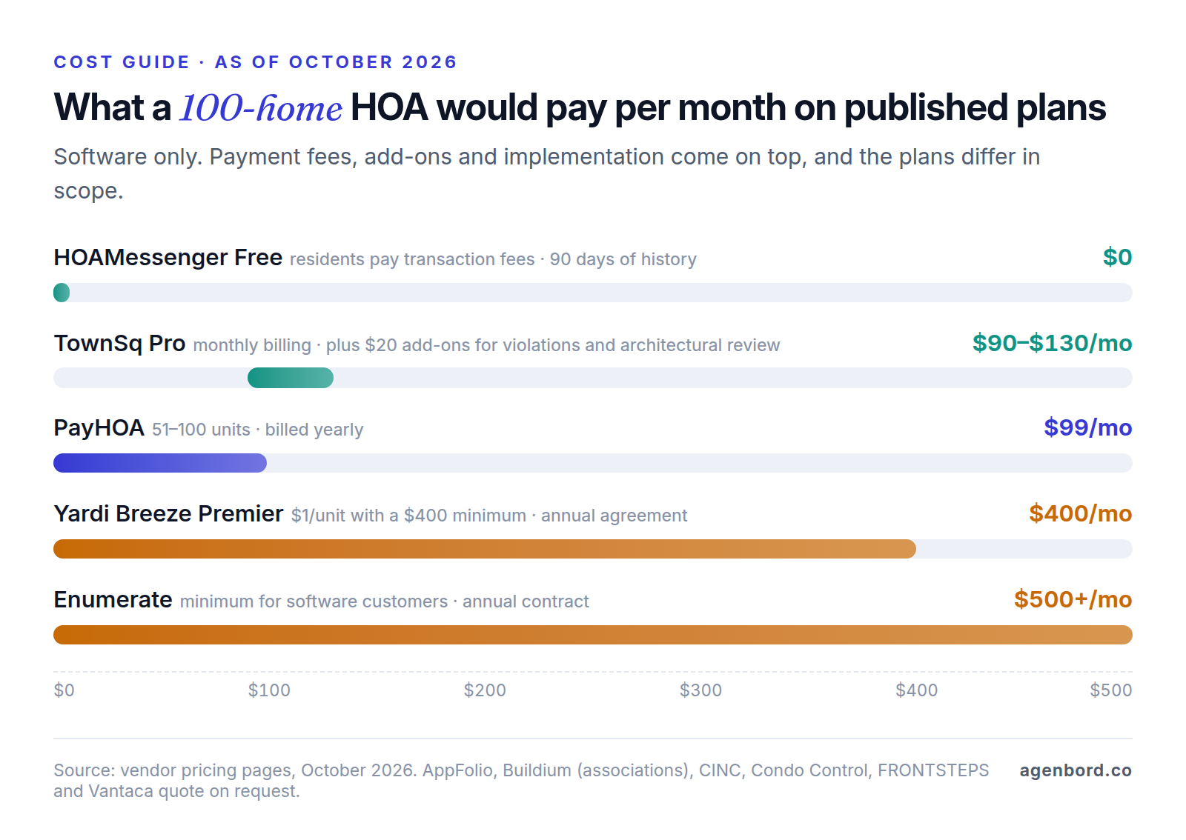Viewport: 1186px width, 840px height.
Task: Click the '$400' axis tick label
Action: (x=917, y=690)
